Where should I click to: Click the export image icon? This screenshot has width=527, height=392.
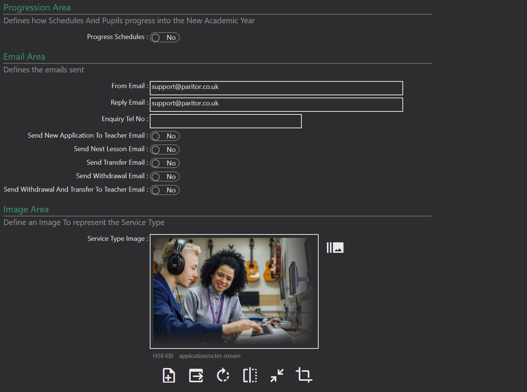point(196,375)
